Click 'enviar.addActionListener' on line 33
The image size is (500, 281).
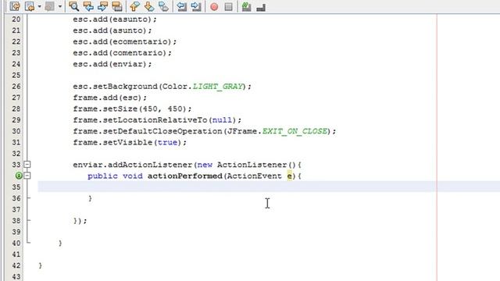click(x=132, y=165)
